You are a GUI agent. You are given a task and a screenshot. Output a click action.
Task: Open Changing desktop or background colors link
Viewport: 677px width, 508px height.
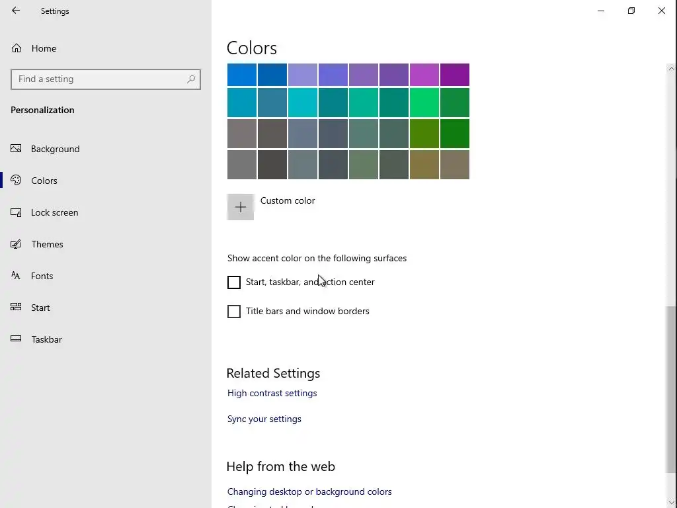click(309, 491)
